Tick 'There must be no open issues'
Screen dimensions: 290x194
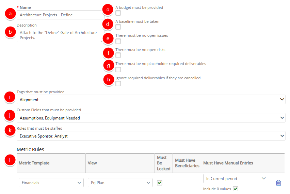point(118,42)
